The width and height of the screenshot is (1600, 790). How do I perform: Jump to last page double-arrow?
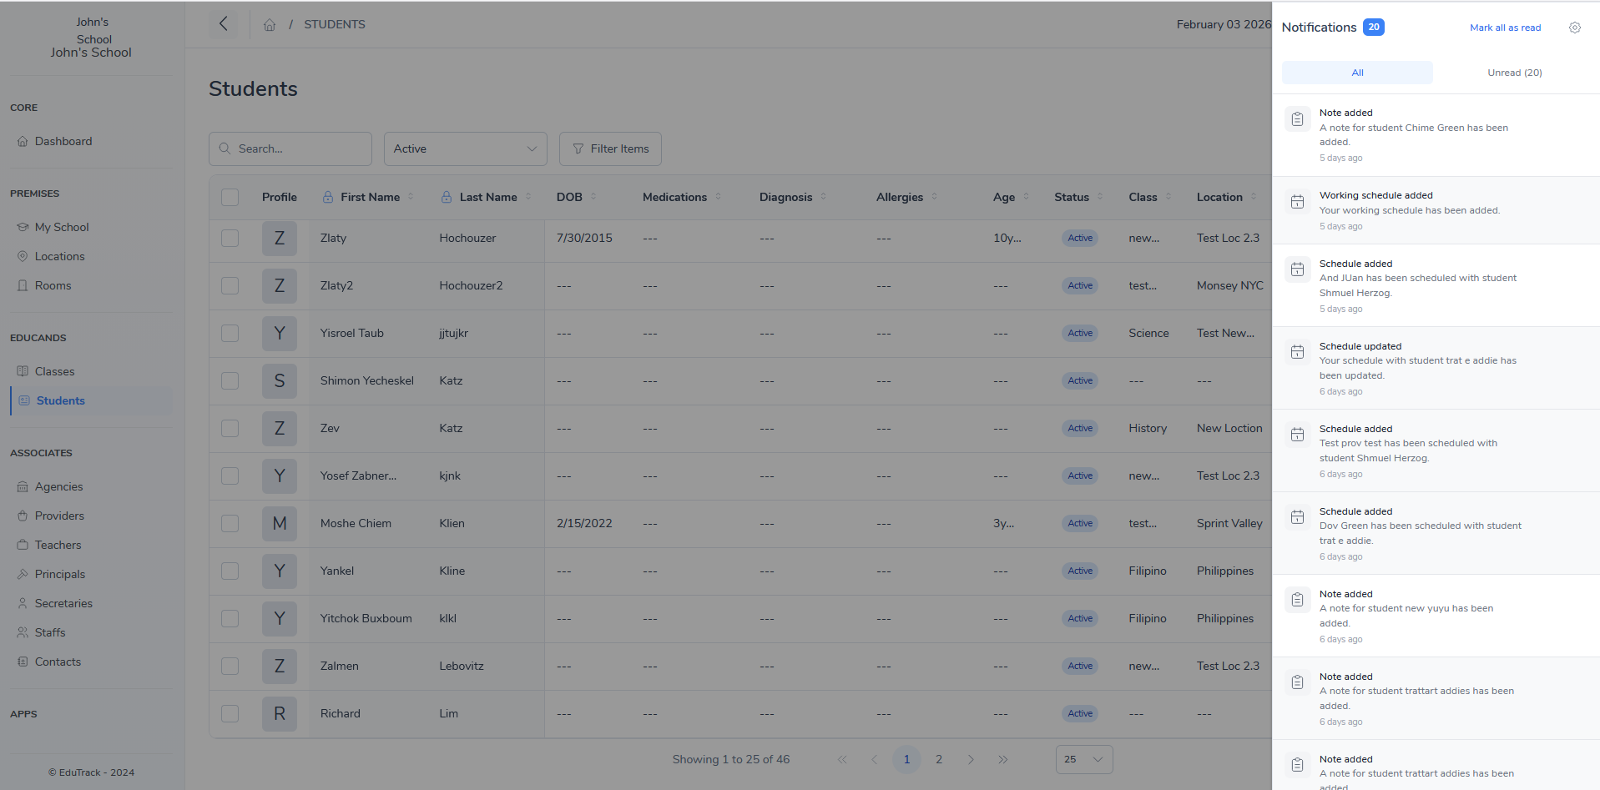(1002, 759)
